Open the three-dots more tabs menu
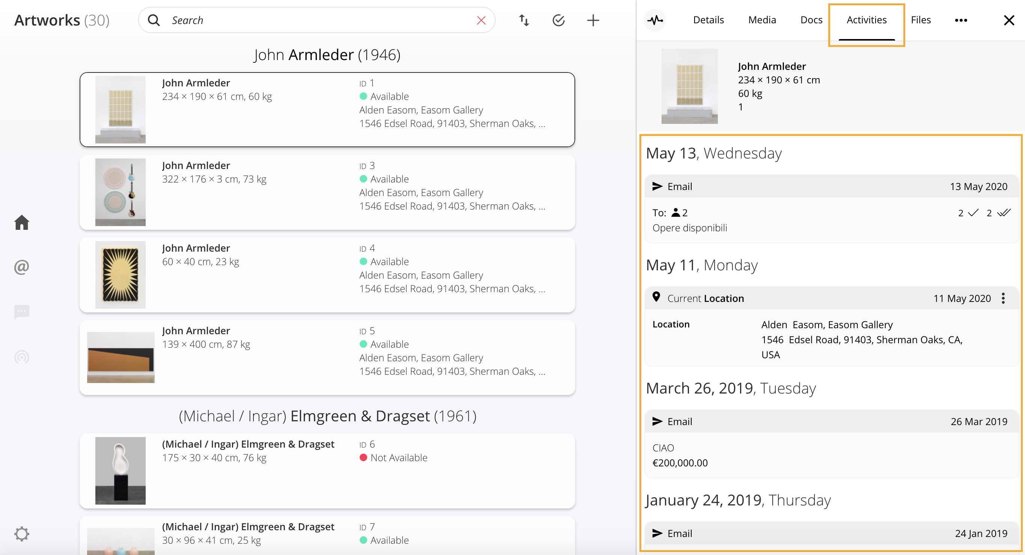The height and width of the screenshot is (555, 1025). click(x=961, y=20)
